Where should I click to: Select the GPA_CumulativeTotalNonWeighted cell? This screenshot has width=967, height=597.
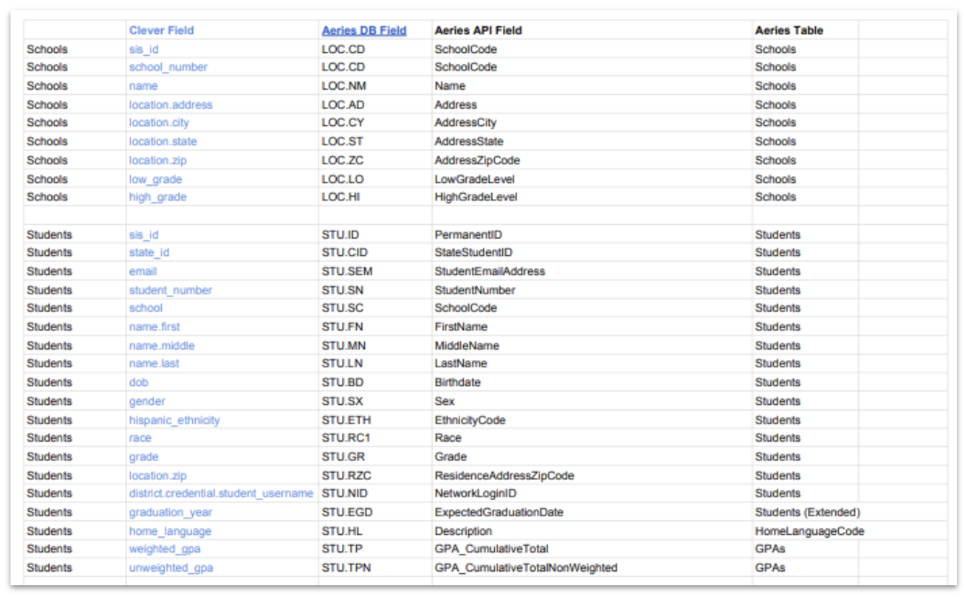tap(525, 568)
